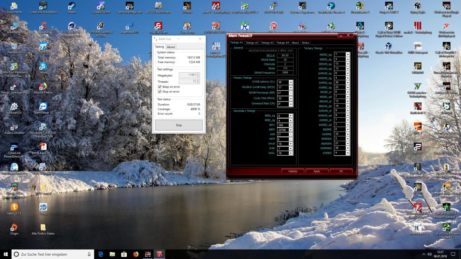Open the Uplay desktop shortcut
461x259 pixels.
click(x=43, y=209)
